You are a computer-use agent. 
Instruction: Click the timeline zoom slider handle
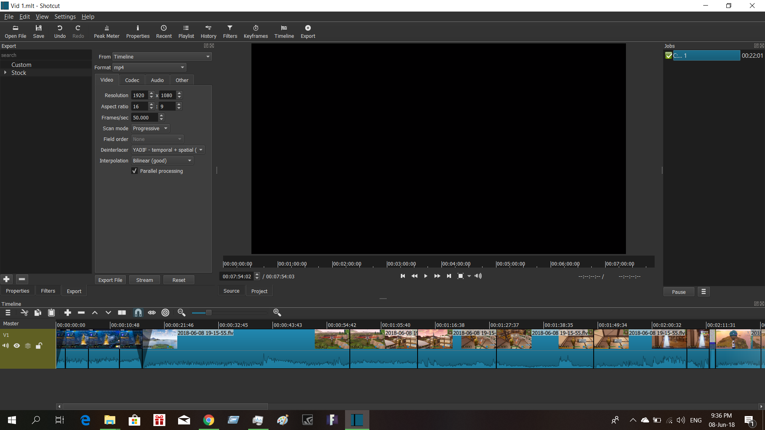[x=208, y=313]
